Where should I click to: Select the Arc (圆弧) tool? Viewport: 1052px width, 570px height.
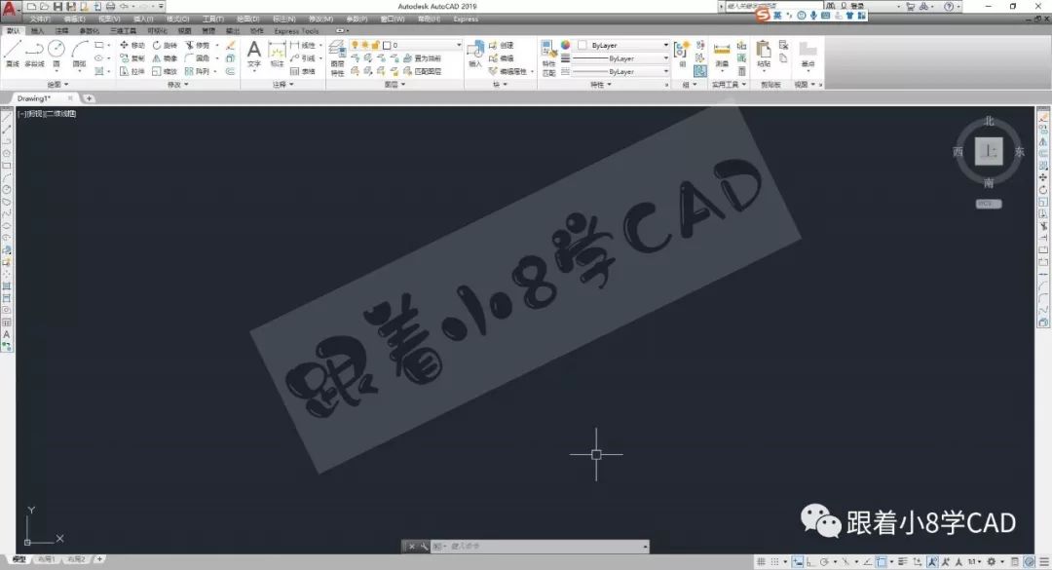pyautogui.click(x=79, y=53)
